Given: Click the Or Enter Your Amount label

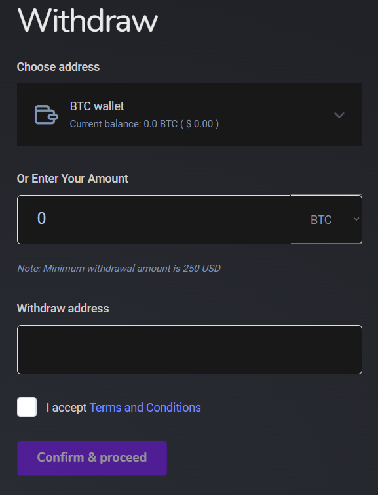Looking at the screenshot, I should 73,179.
